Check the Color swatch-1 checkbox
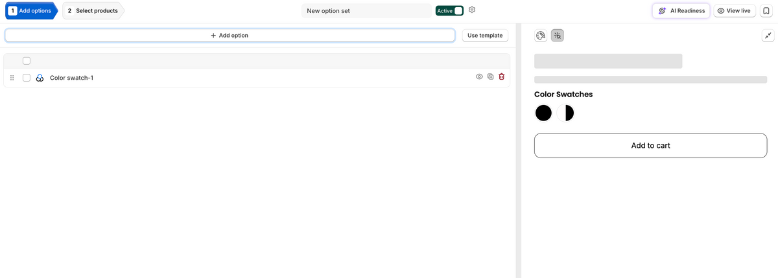Image resolution: width=778 pixels, height=278 pixels. [27, 78]
